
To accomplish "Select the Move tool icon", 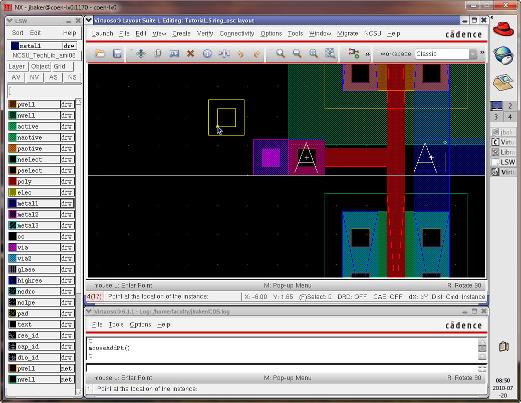I will (141, 53).
